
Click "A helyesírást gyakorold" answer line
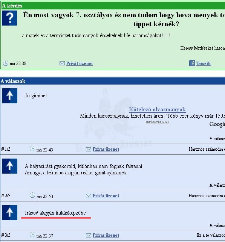point(84,166)
